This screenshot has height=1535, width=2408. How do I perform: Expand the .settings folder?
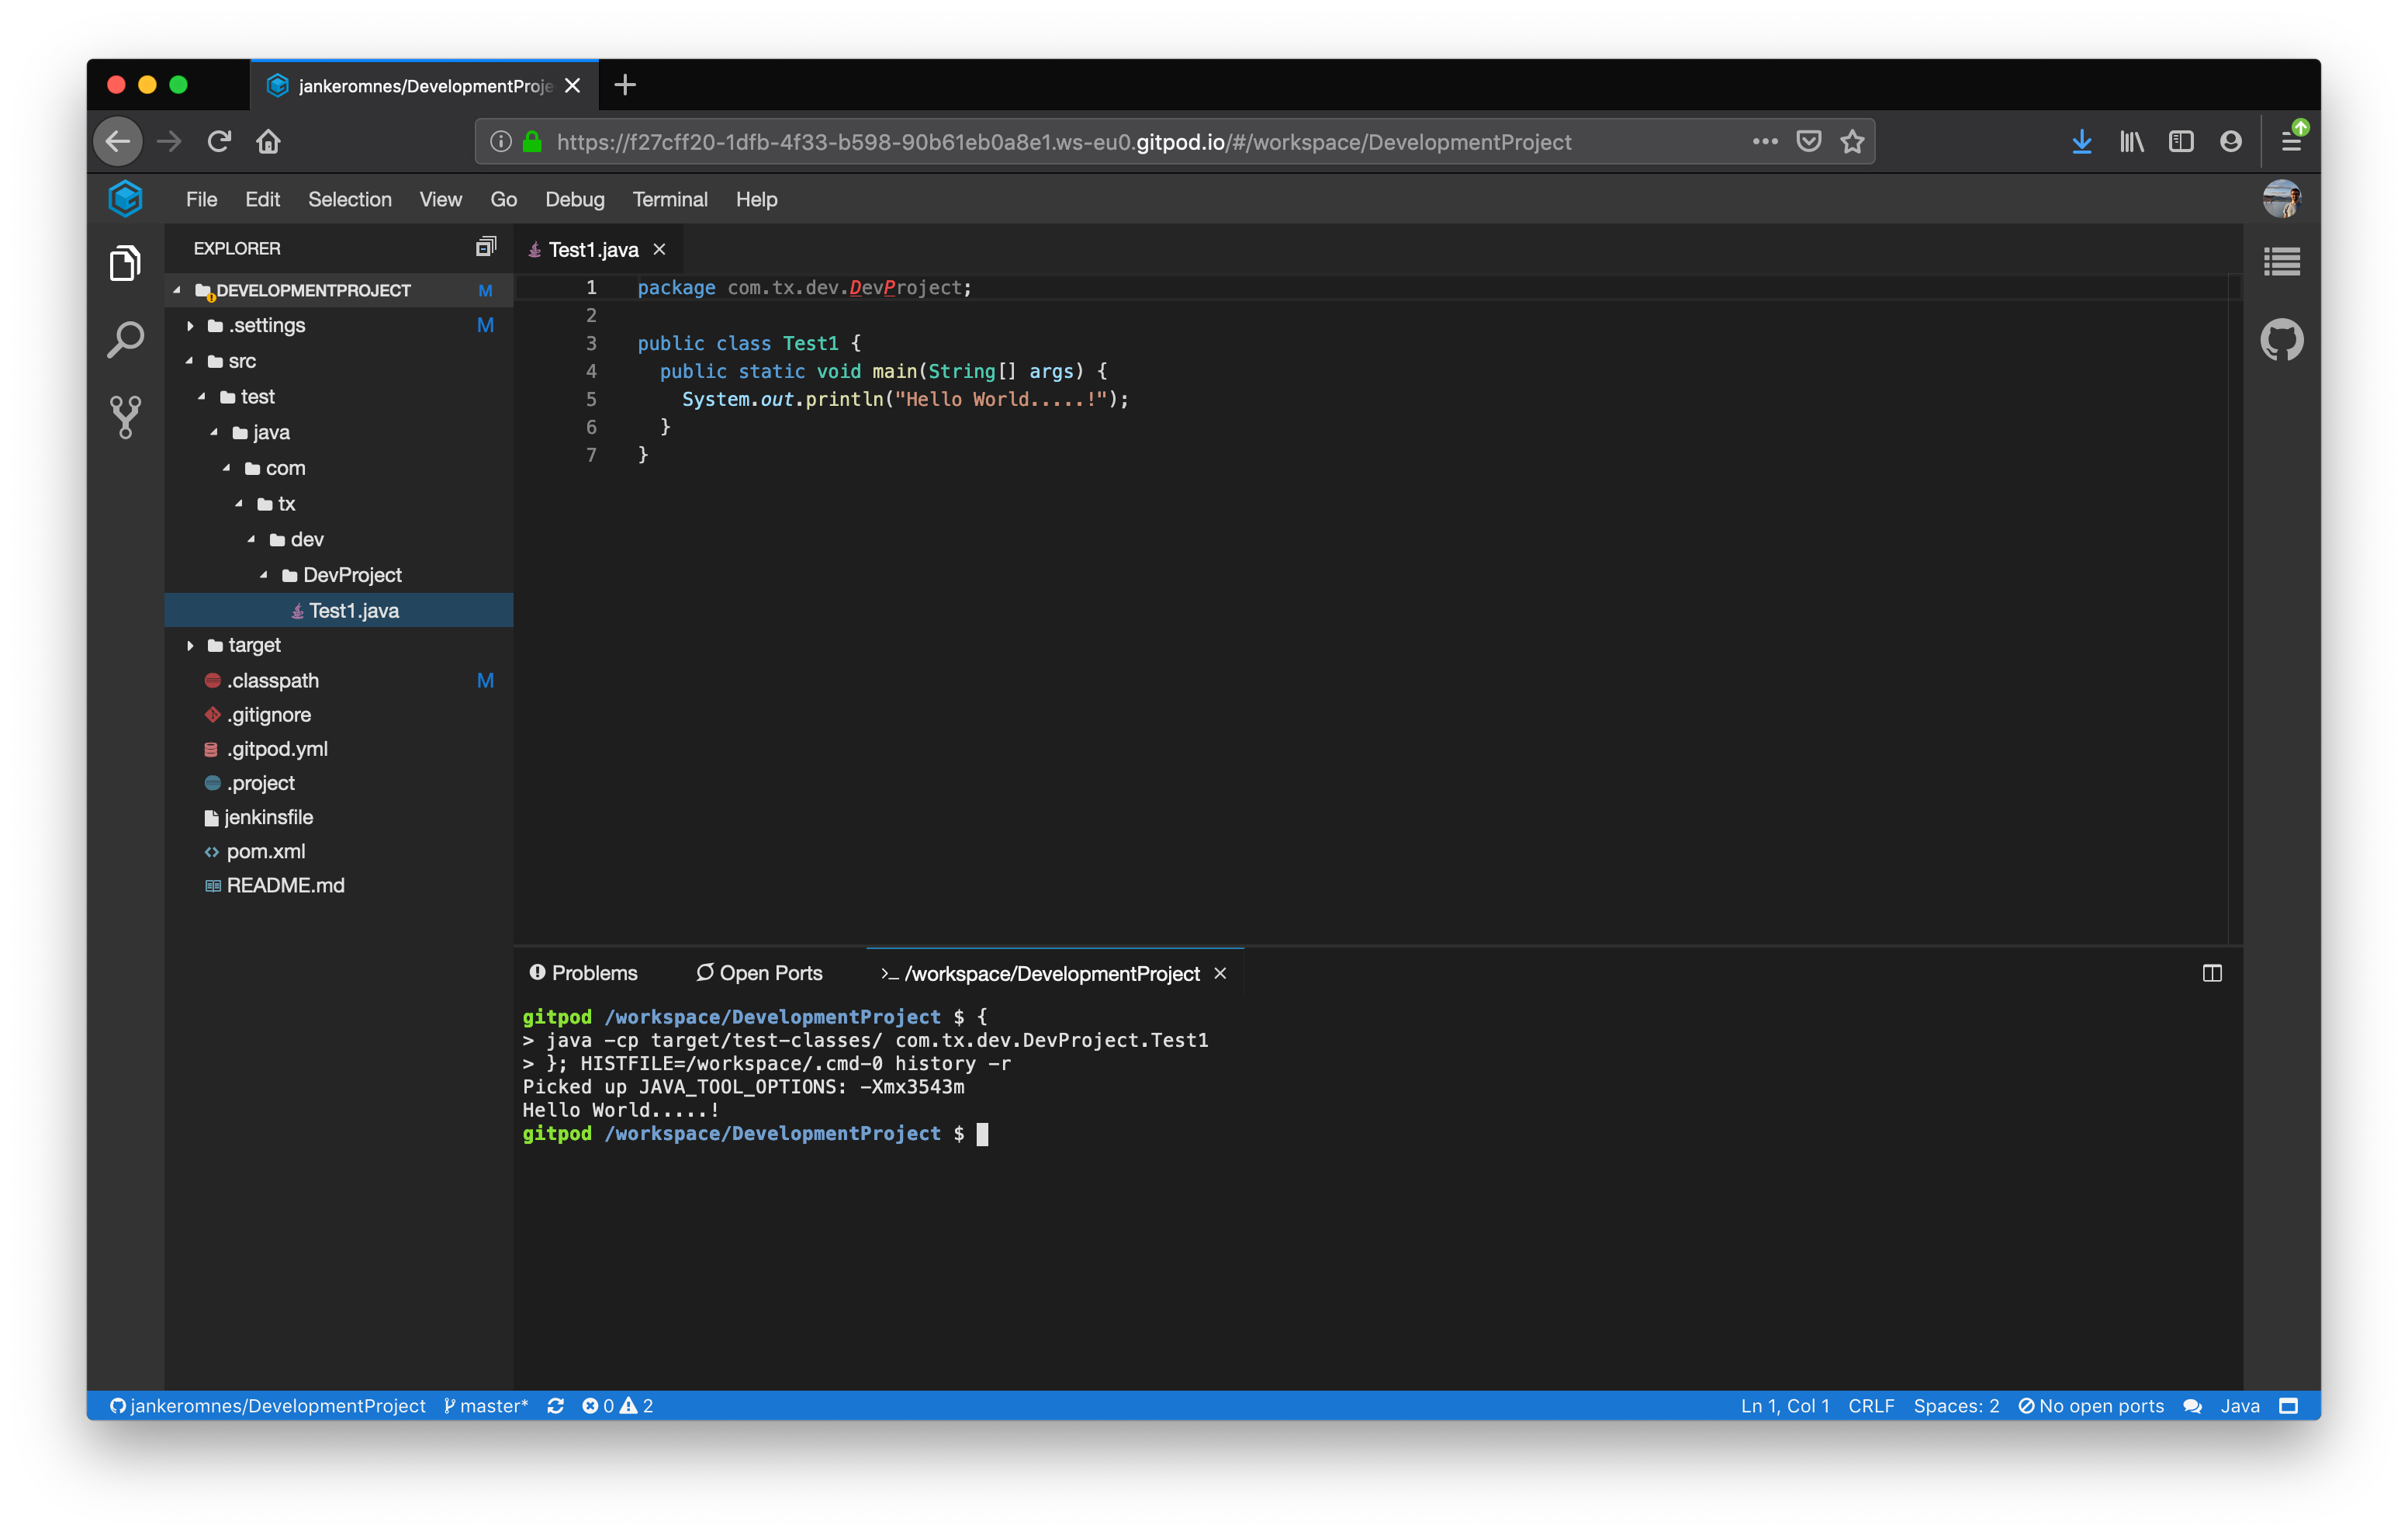[191, 325]
